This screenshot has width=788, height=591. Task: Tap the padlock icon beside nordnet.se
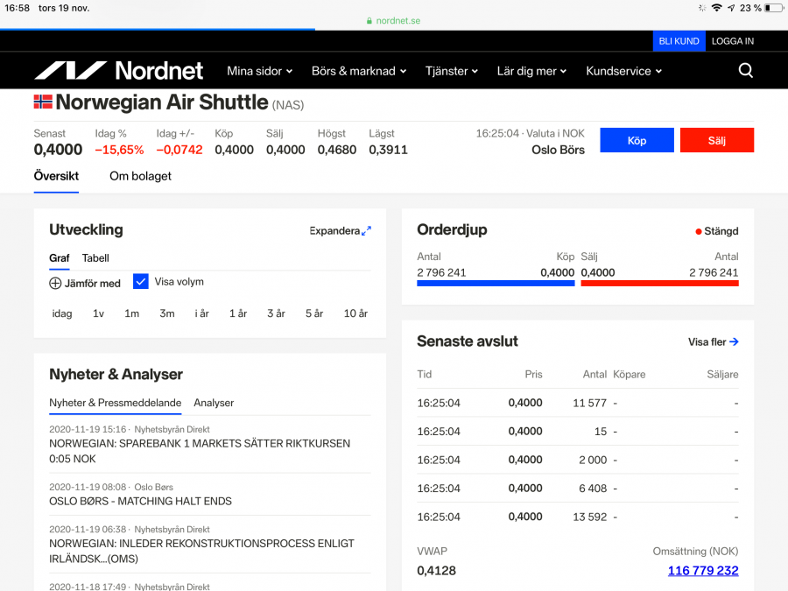click(369, 21)
